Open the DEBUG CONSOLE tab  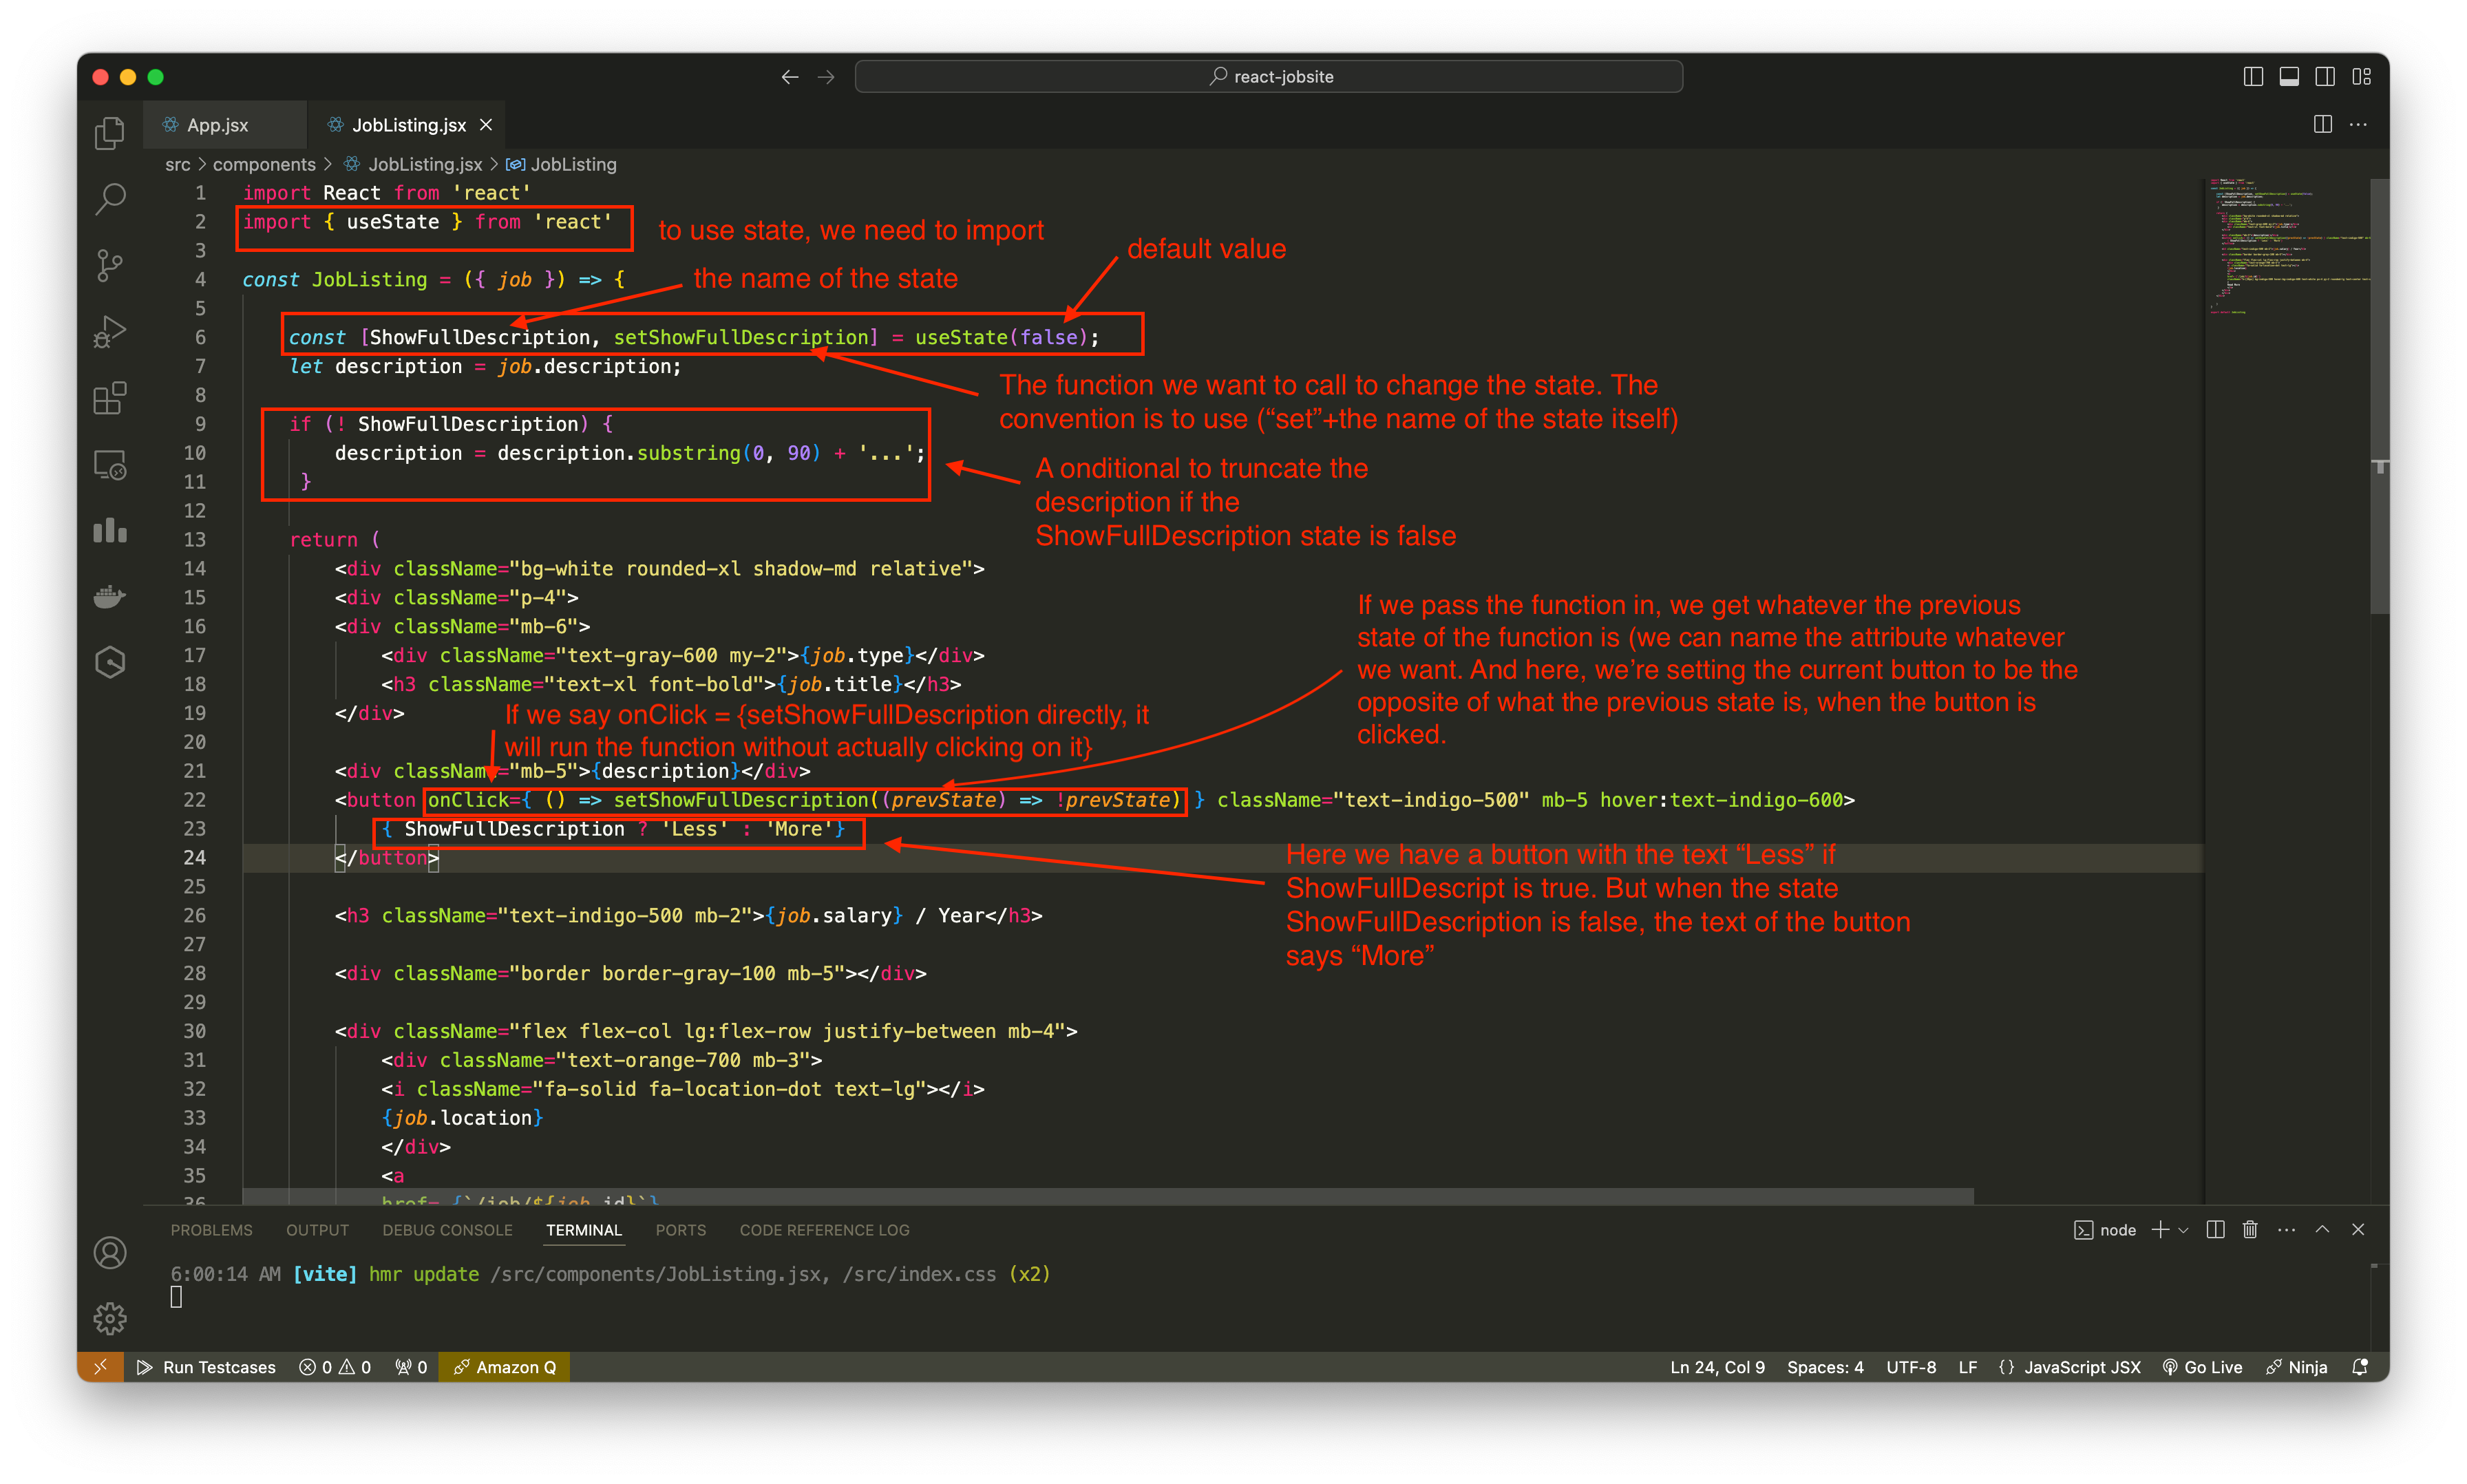tap(447, 1230)
